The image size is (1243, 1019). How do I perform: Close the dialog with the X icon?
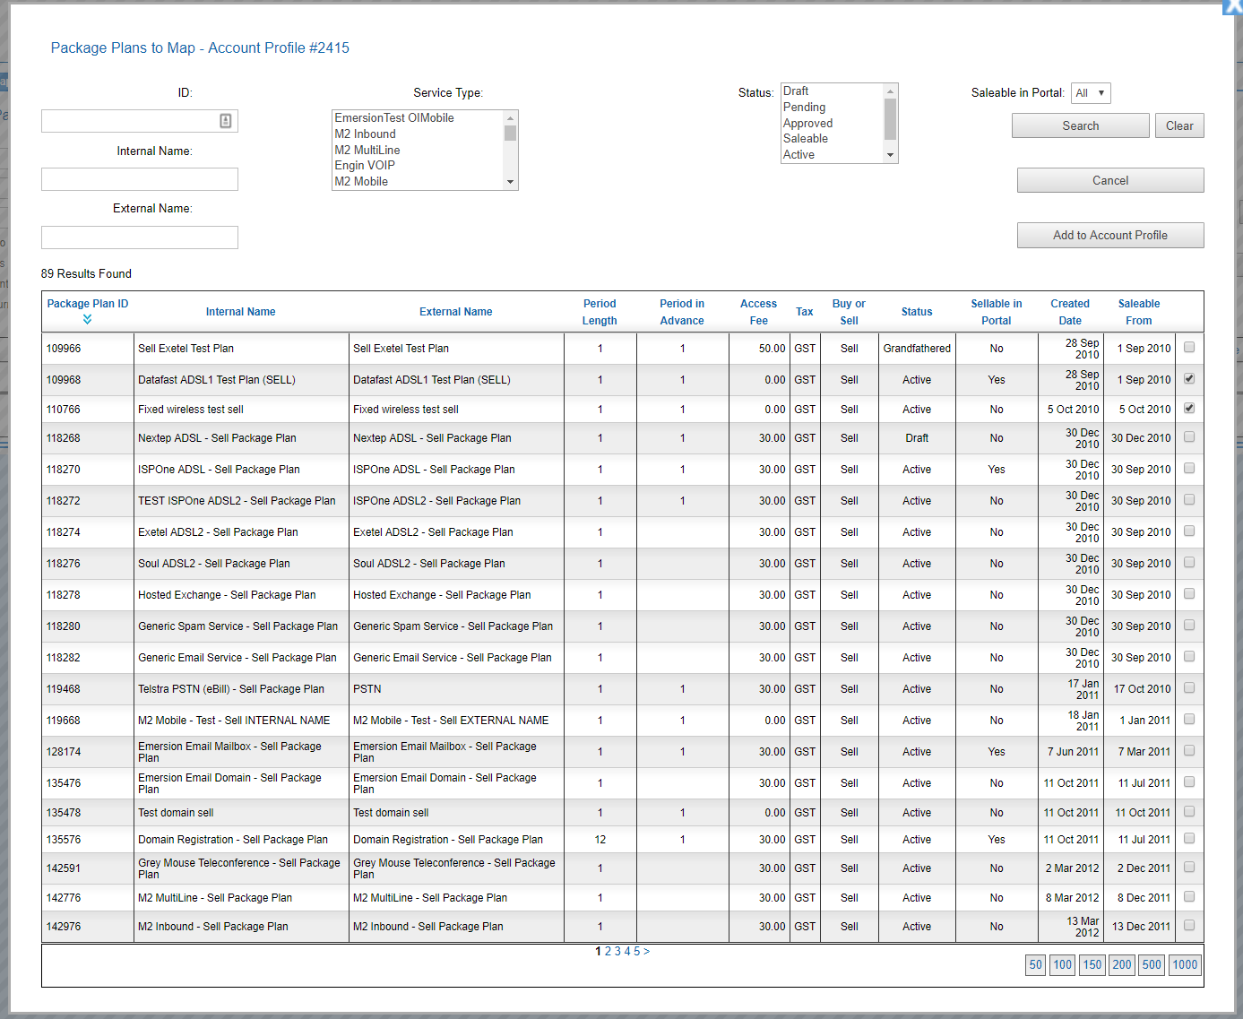tap(1234, 6)
